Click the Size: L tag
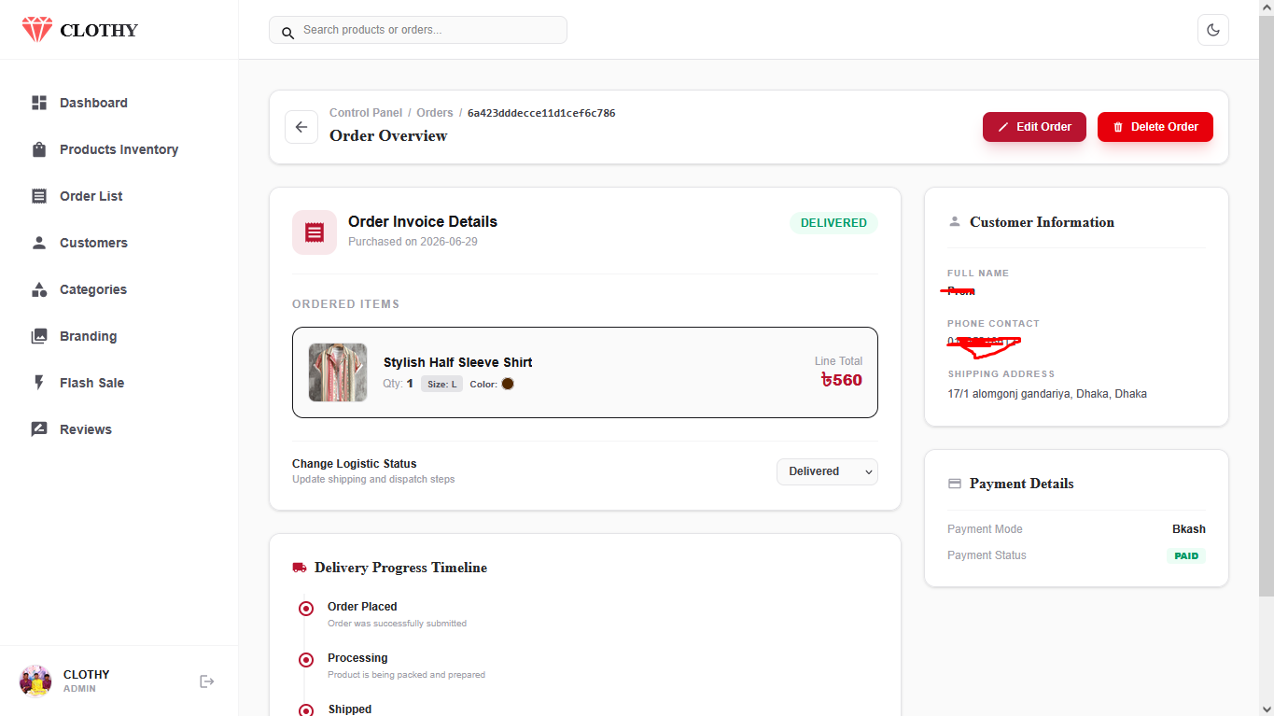 coord(441,384)
